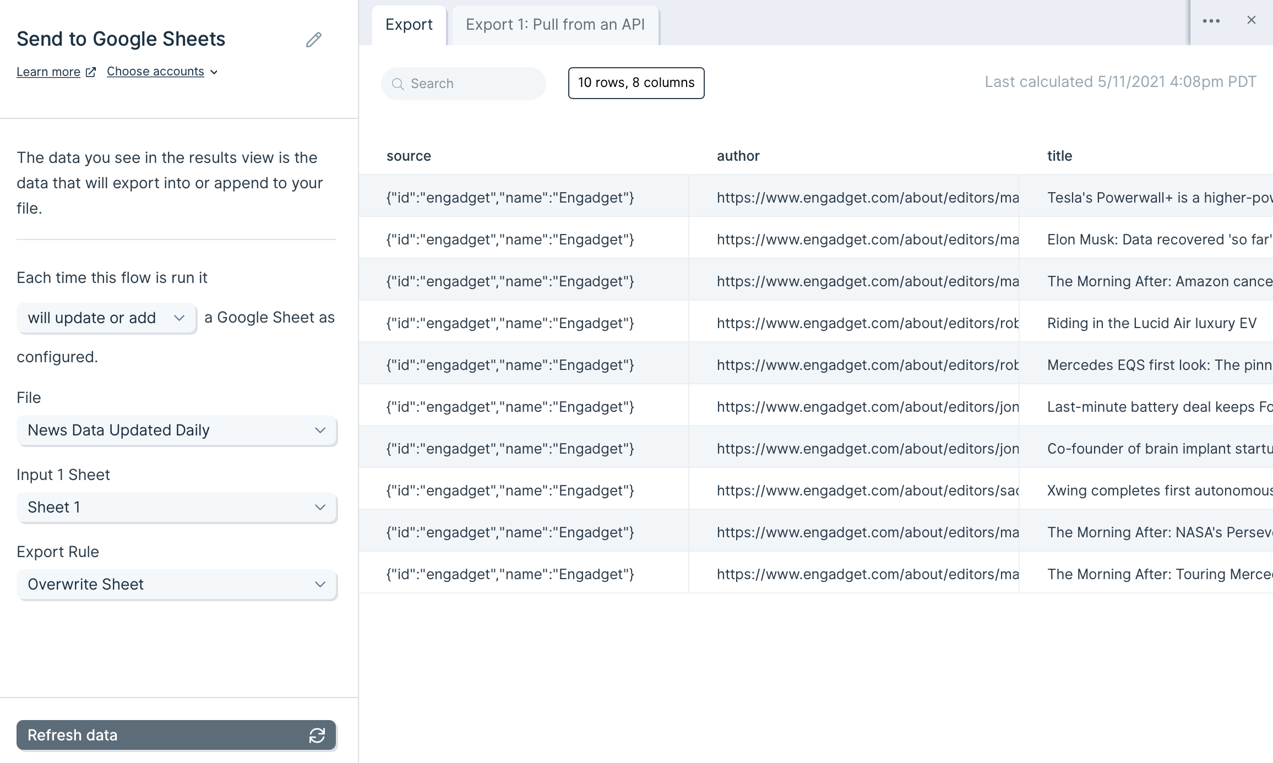Select the Riding in the Lucid Air title cell

1151,323
